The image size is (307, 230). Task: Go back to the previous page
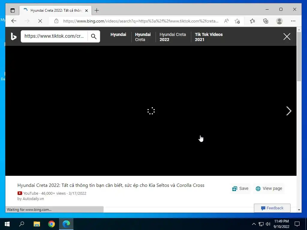point(14,21)
